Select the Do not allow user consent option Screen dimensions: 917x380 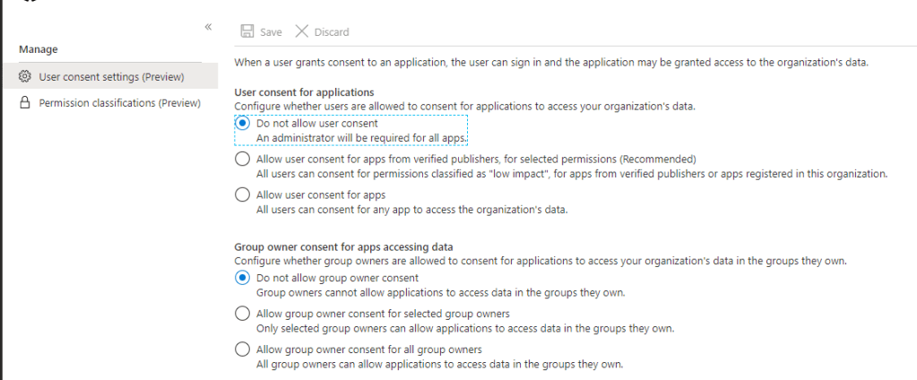click(242, 124)
